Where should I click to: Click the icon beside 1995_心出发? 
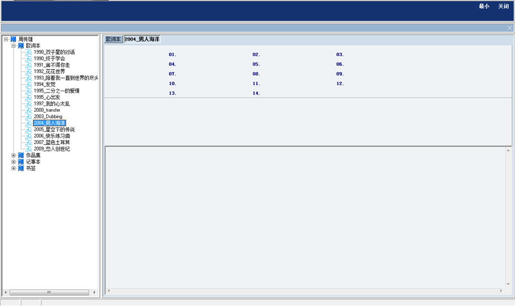[x=29, y=97]
